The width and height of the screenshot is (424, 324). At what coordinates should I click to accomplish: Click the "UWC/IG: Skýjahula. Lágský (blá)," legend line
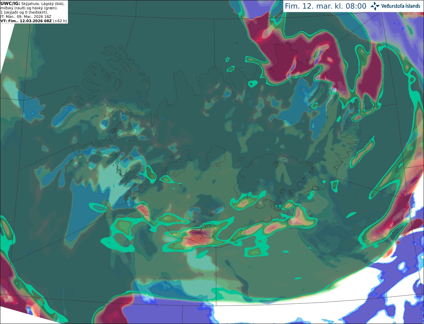point(32,3)
